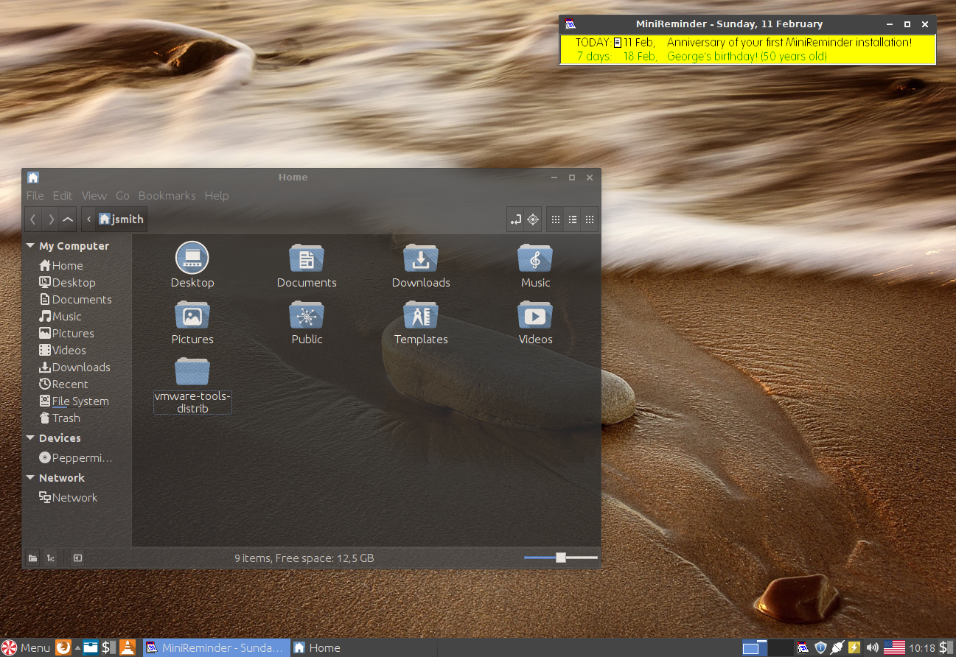The image size is (956, 657).
Task: Select the vmware-tools-distrib folder
Action: [x=192, y=385]
